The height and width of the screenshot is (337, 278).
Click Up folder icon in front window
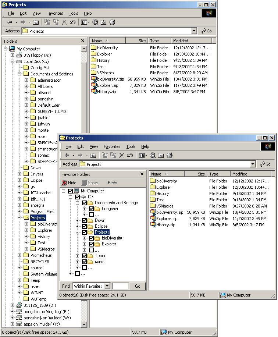click(x=93, y=155)
